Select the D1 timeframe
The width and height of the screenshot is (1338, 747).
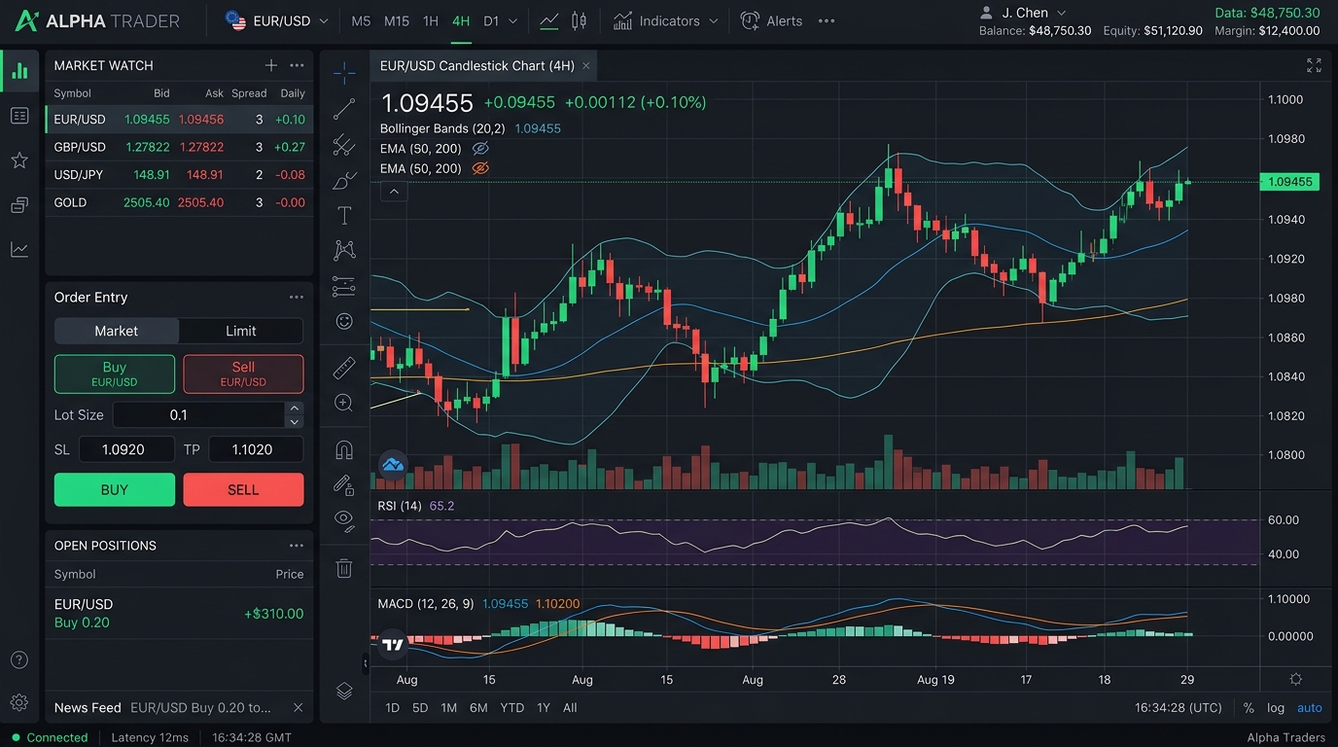[491, 20]
